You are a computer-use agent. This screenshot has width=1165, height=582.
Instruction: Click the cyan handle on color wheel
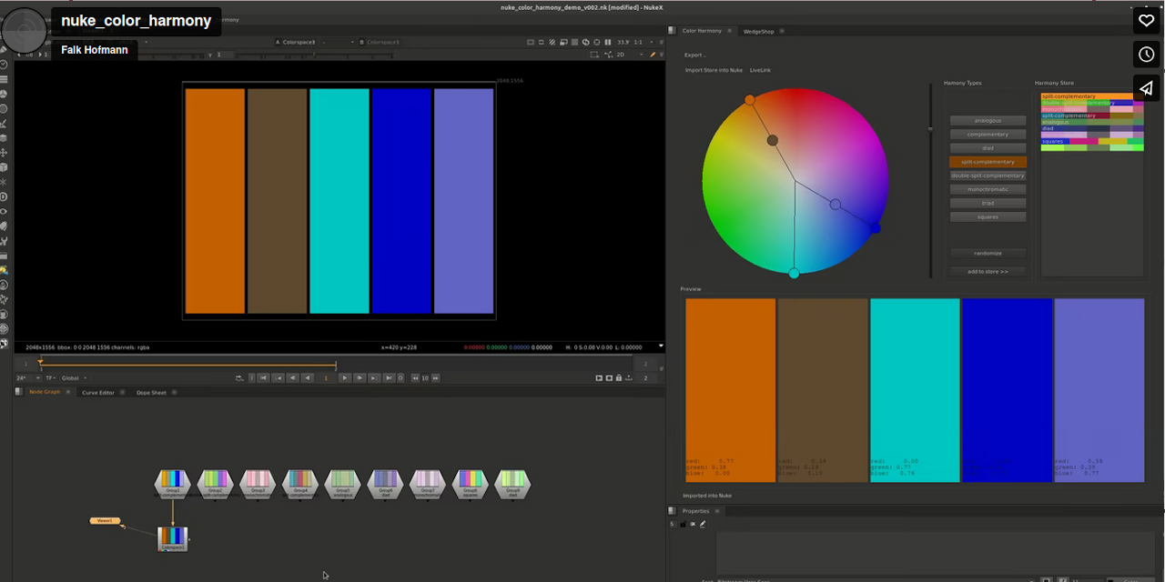coord(795,273)
